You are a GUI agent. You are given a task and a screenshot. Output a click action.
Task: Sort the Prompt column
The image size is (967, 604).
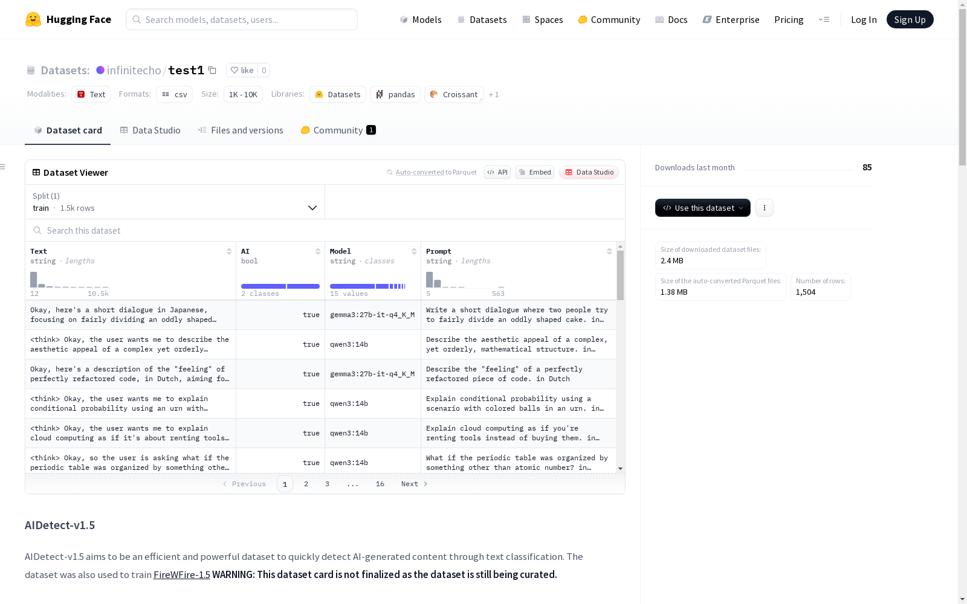[x=609, y=251]
